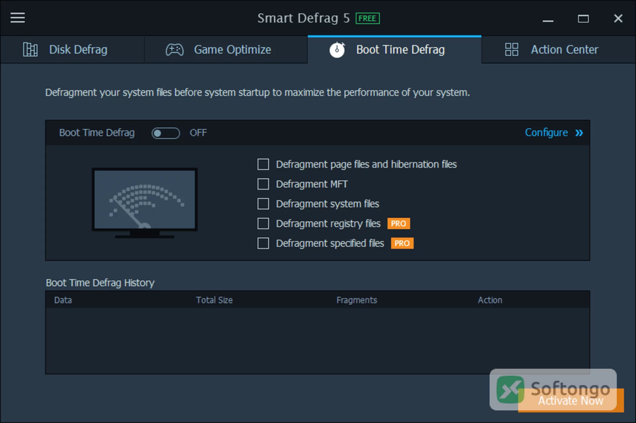The image size is (636, 423).
Task: Click the PRO badge next to registry files
Action: coord(398,224)
